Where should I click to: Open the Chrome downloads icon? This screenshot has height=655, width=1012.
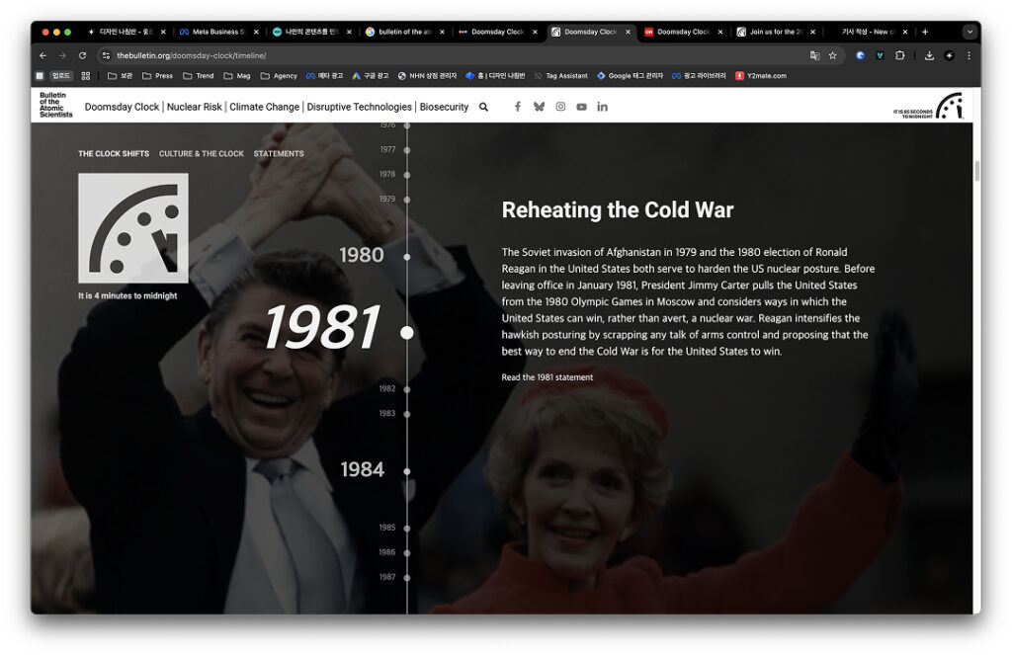coord(929,55)
